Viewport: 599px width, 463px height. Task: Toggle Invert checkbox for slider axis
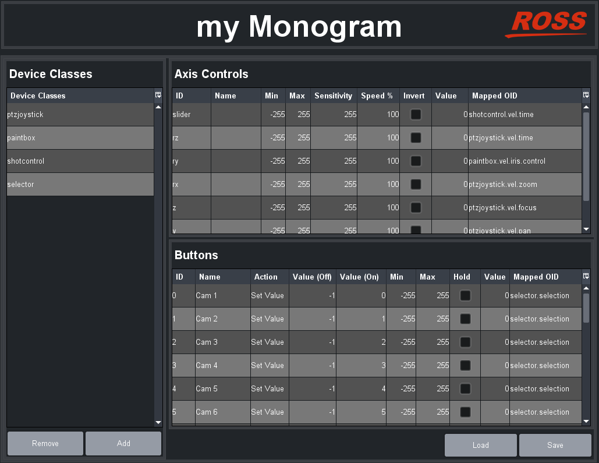click(x=416, y=115)
